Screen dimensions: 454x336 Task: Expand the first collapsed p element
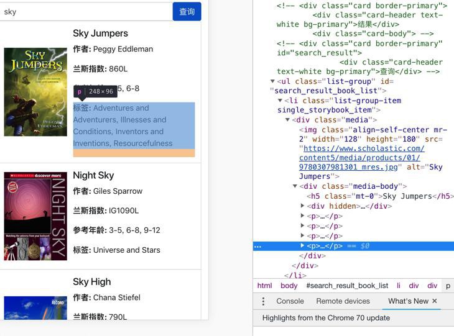point(302,216)
